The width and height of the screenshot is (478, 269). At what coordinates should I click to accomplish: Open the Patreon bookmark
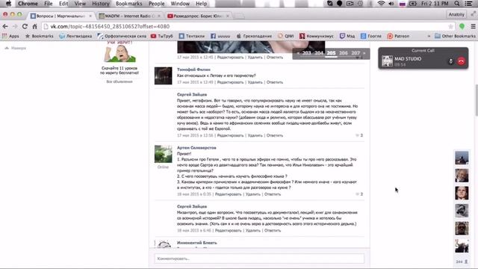click(x=398, y=36)
